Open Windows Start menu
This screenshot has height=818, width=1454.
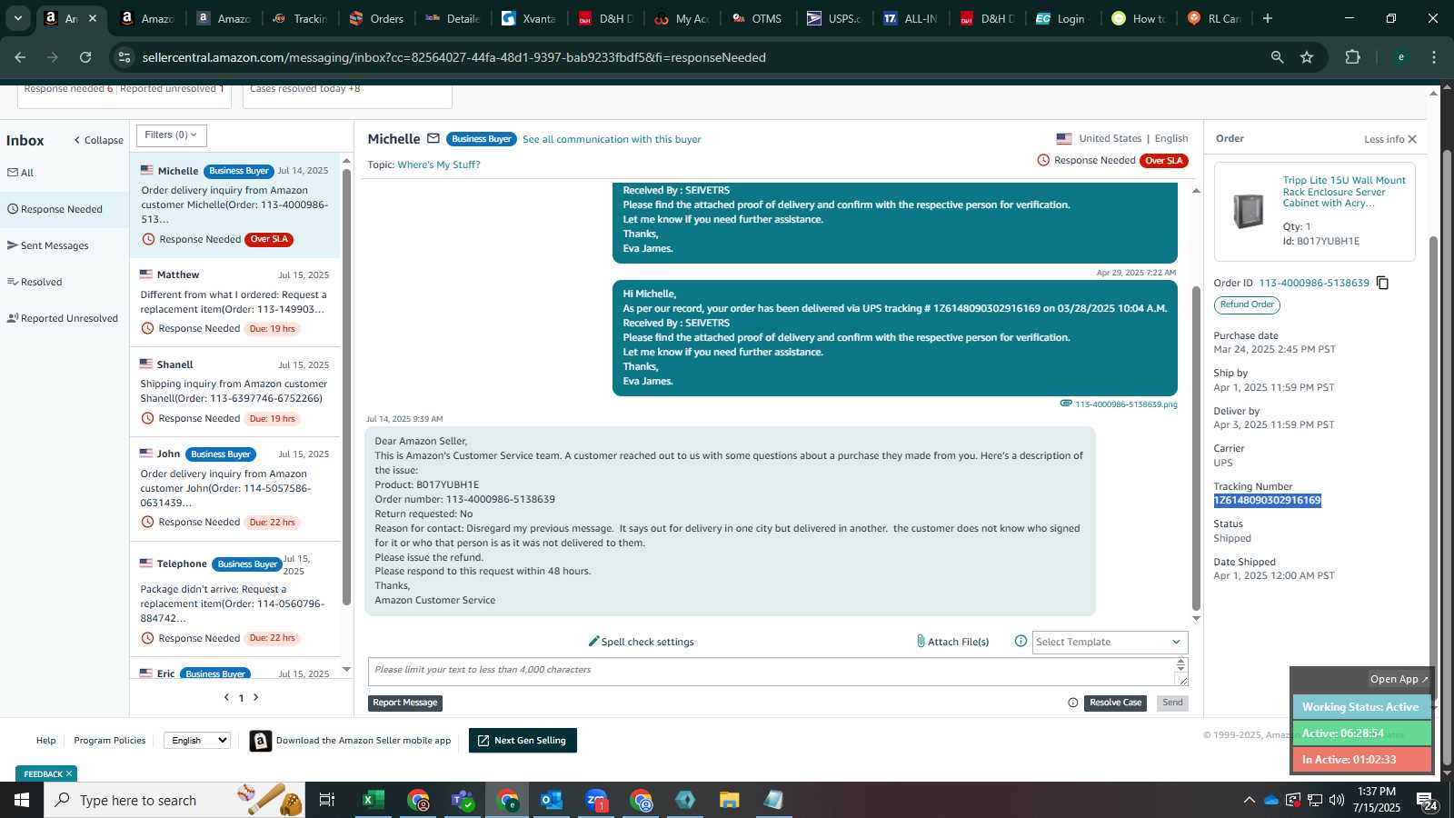click(x=22, y=800)
